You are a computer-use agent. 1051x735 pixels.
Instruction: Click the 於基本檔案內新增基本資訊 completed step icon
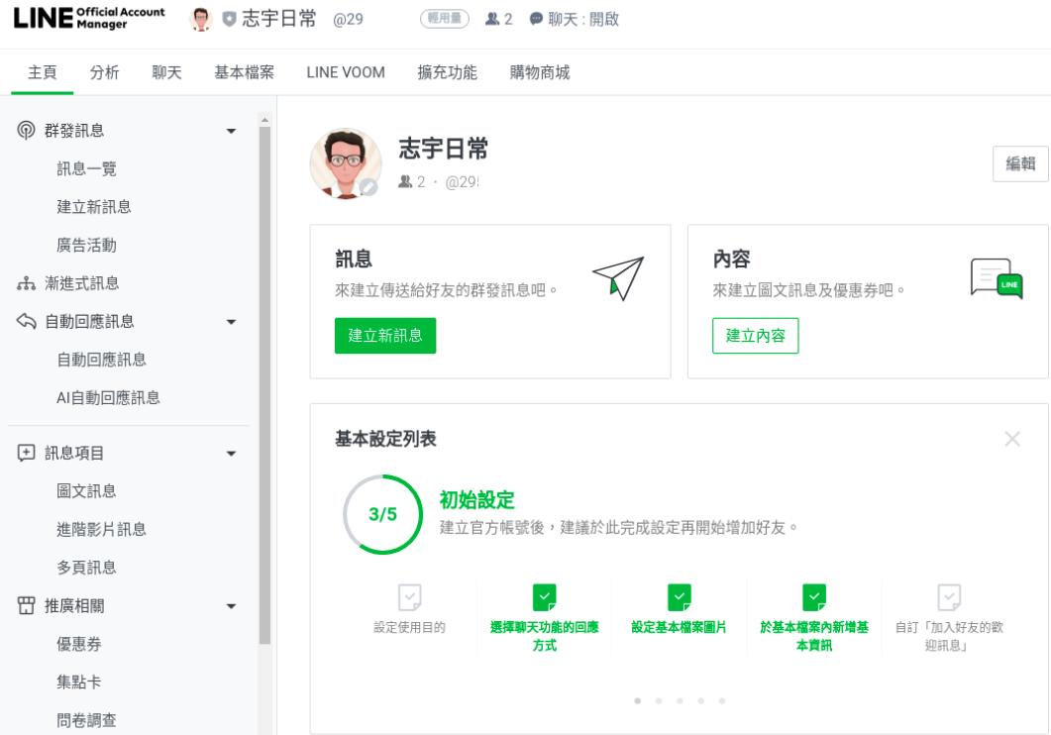pos(813,597)
